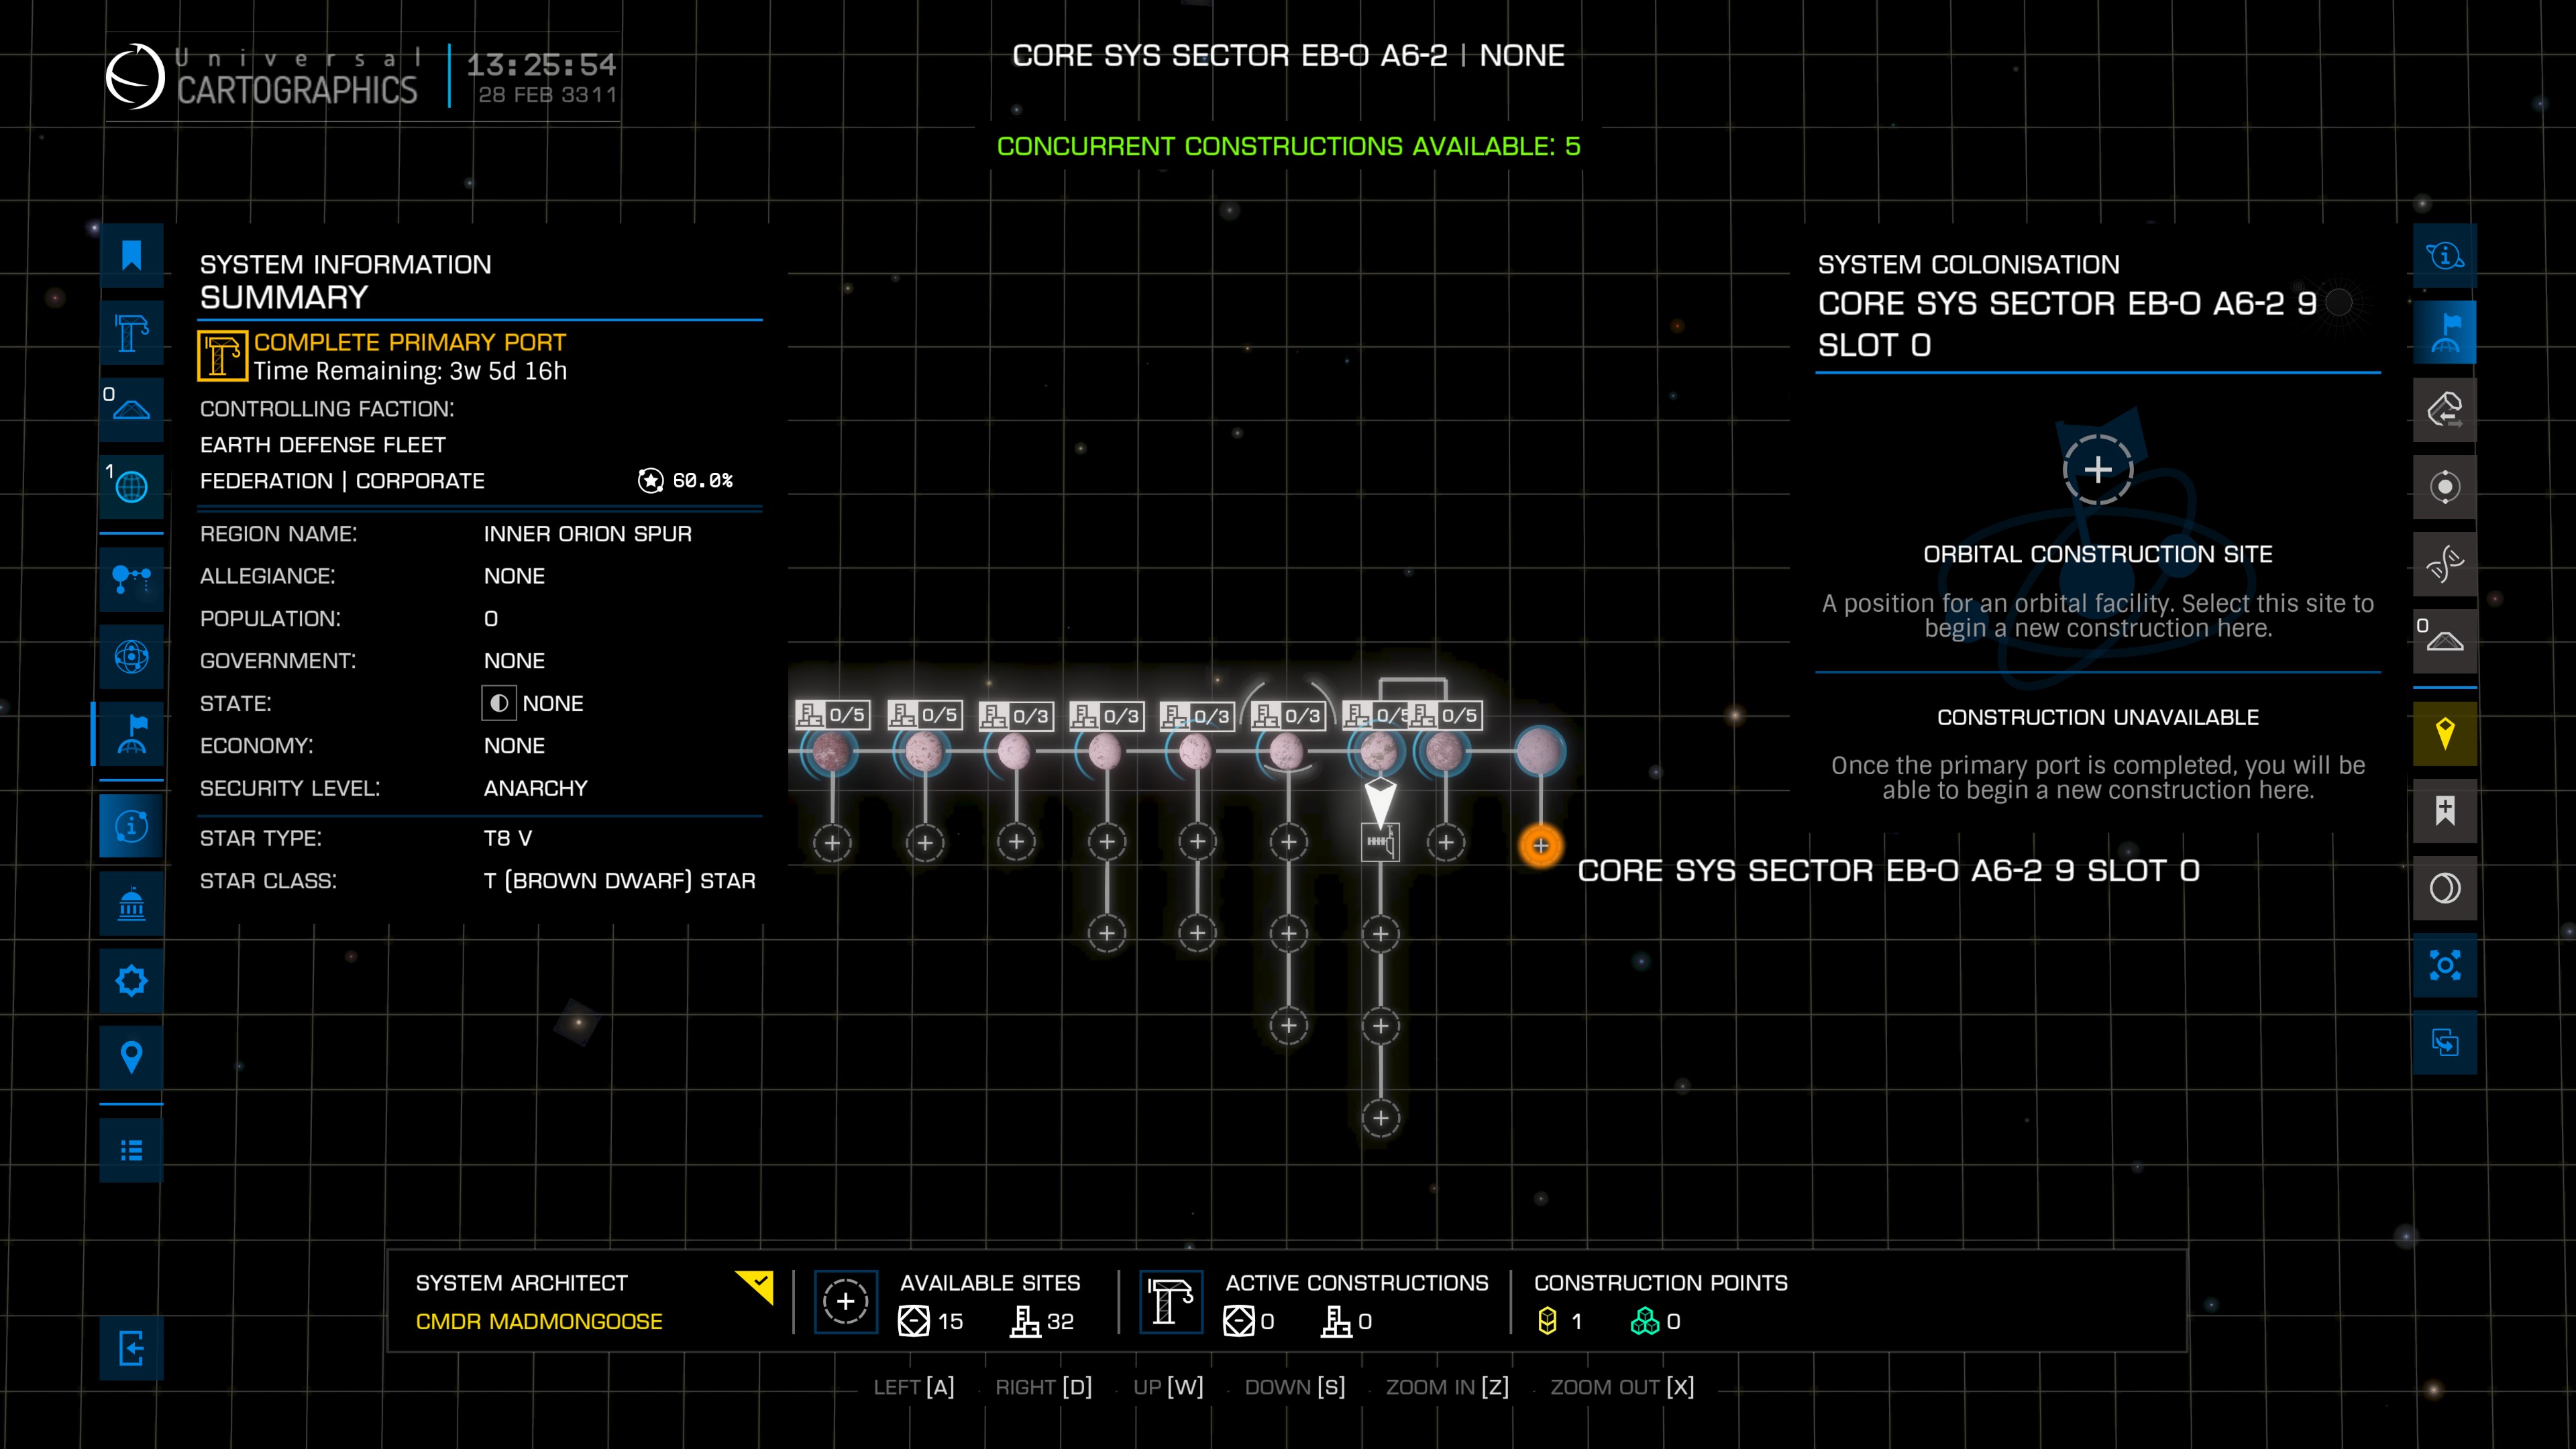
Task: Open the list view tab in left sidebar
Action: pos(131,1150)
